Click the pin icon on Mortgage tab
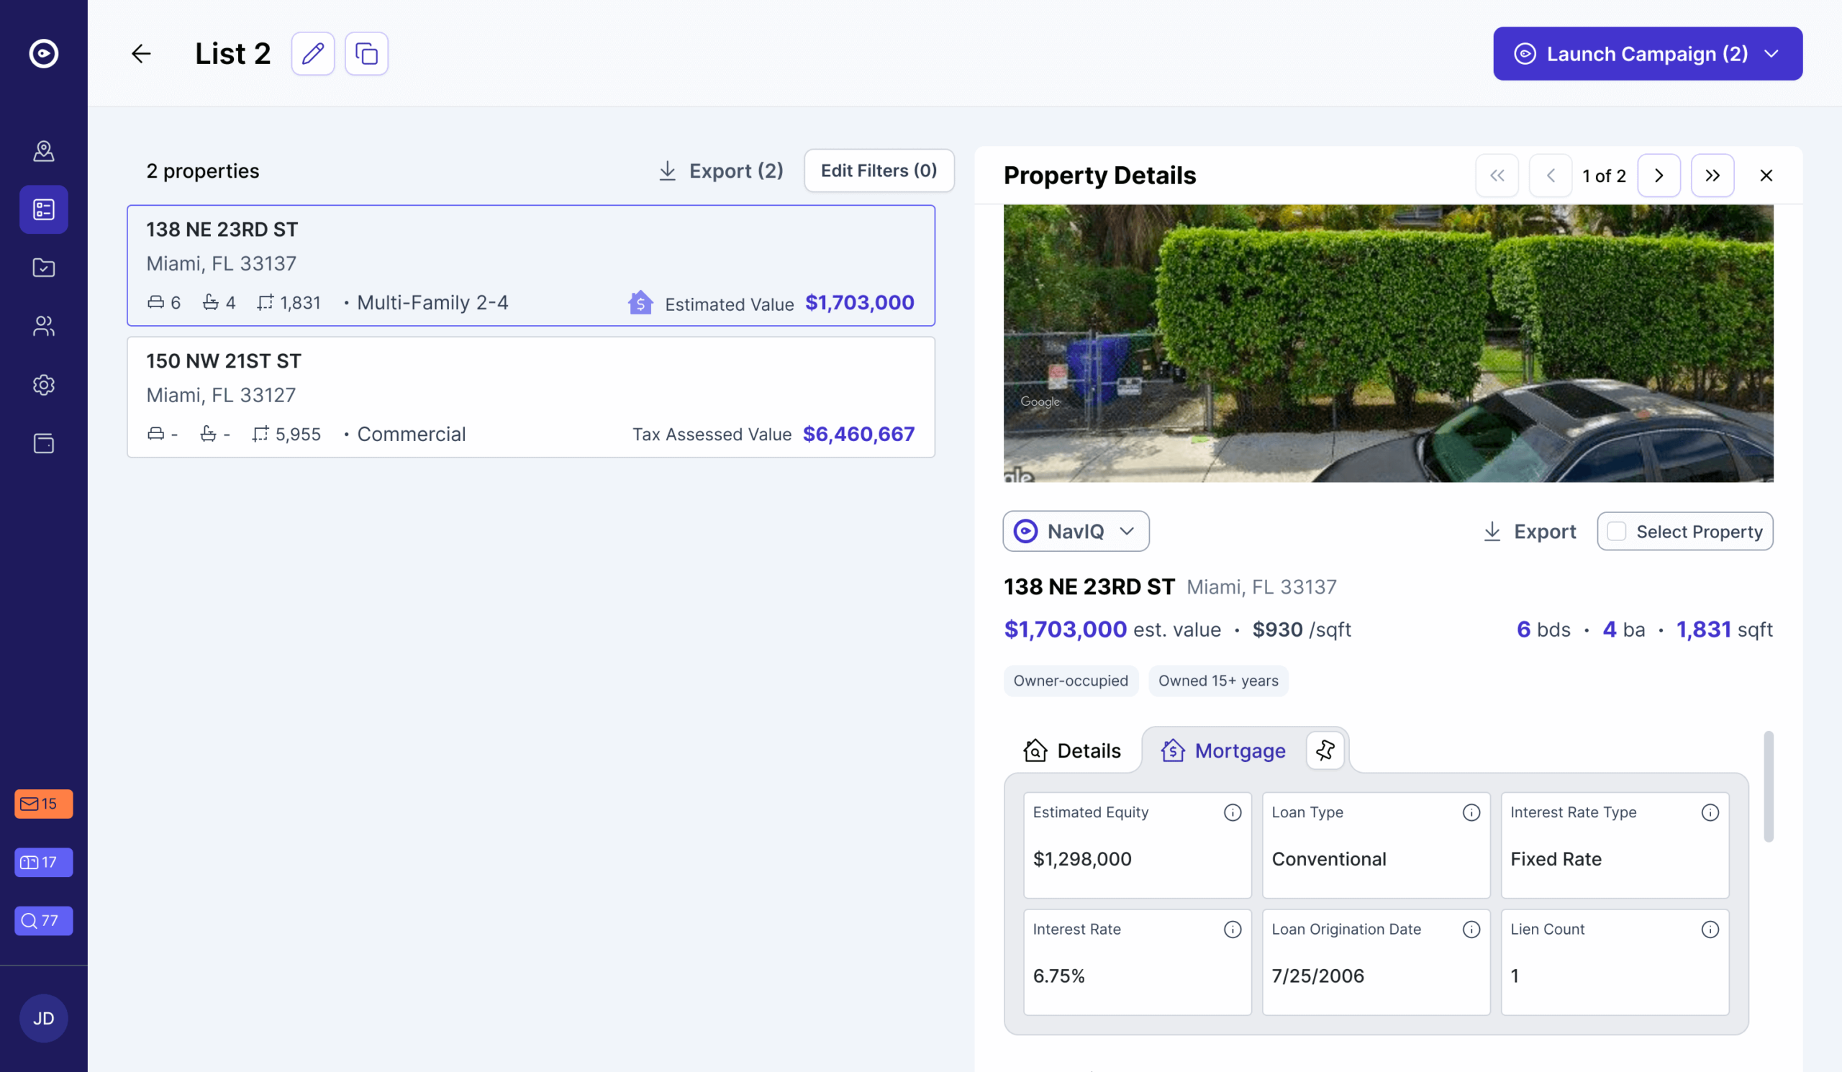This screenshot has height=1072, width=1842. pyautogui.click(x=1325, y=750)
